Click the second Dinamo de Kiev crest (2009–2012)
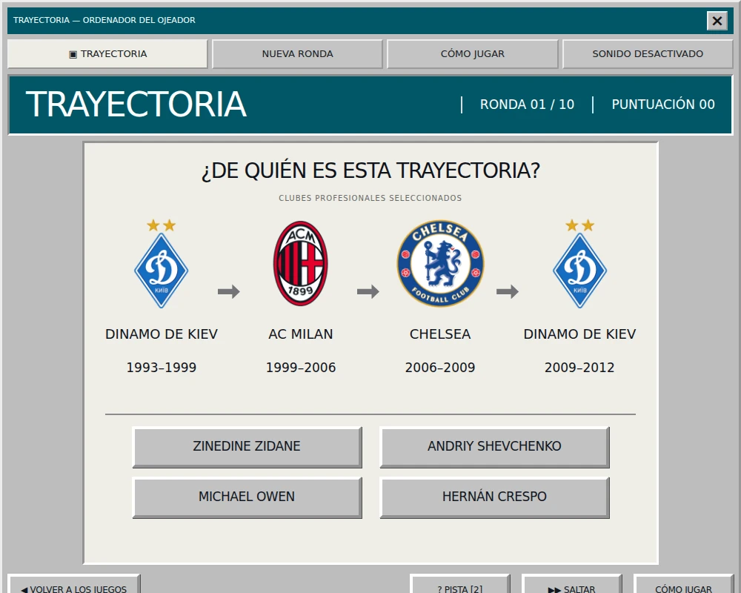741x593 pixels. click(580, 263)
